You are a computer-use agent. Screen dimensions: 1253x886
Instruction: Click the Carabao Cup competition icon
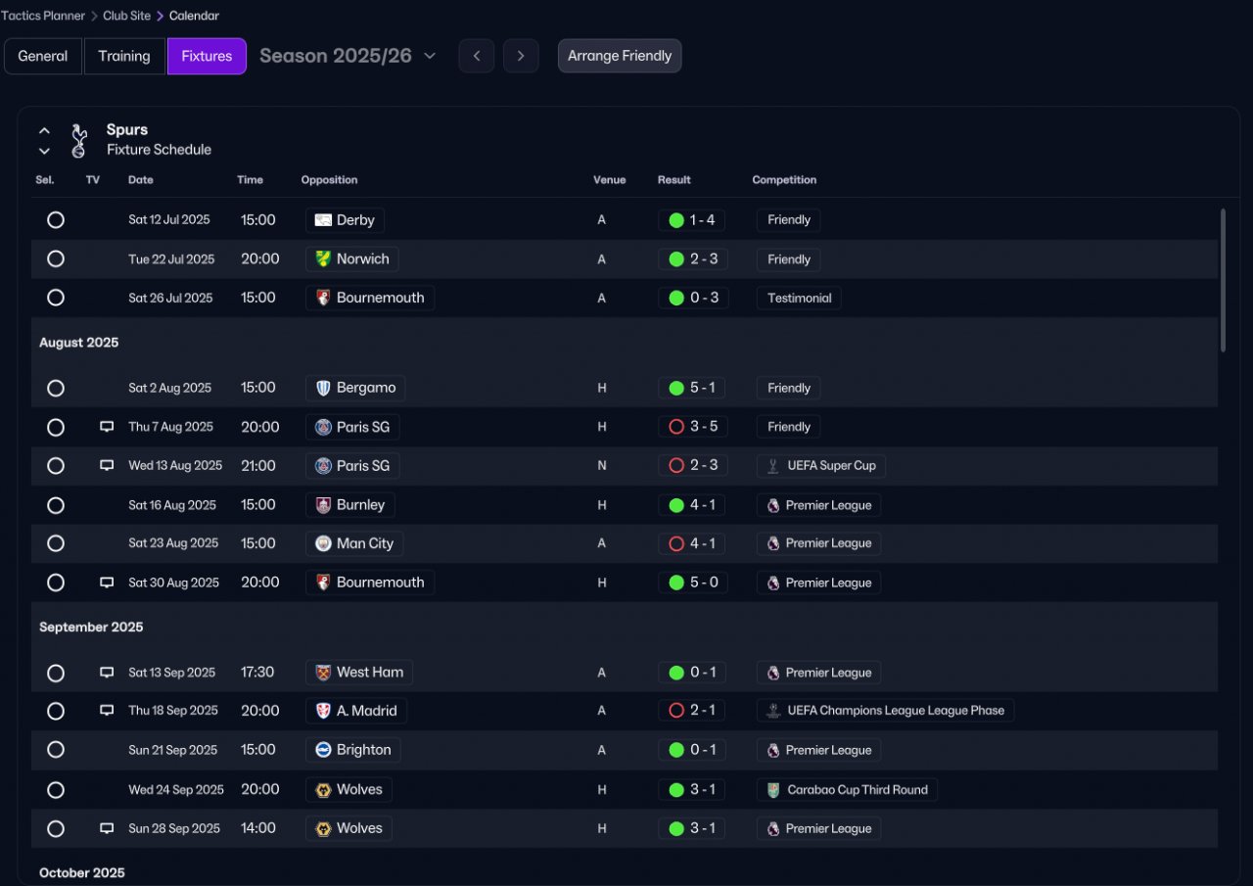coord(773,789)
